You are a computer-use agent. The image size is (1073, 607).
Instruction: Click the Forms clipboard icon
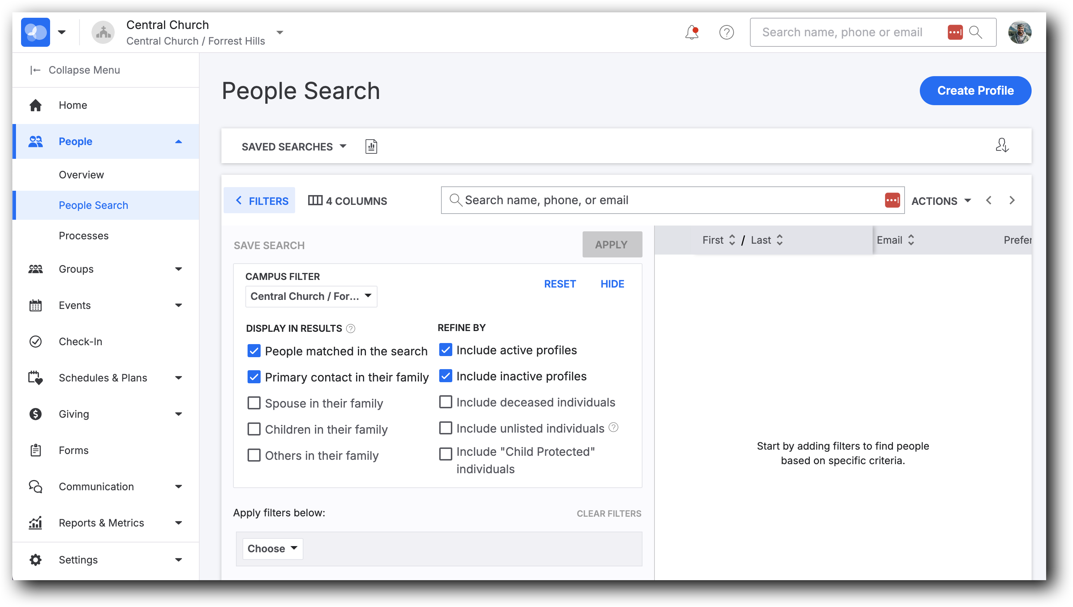click(36, 450)
